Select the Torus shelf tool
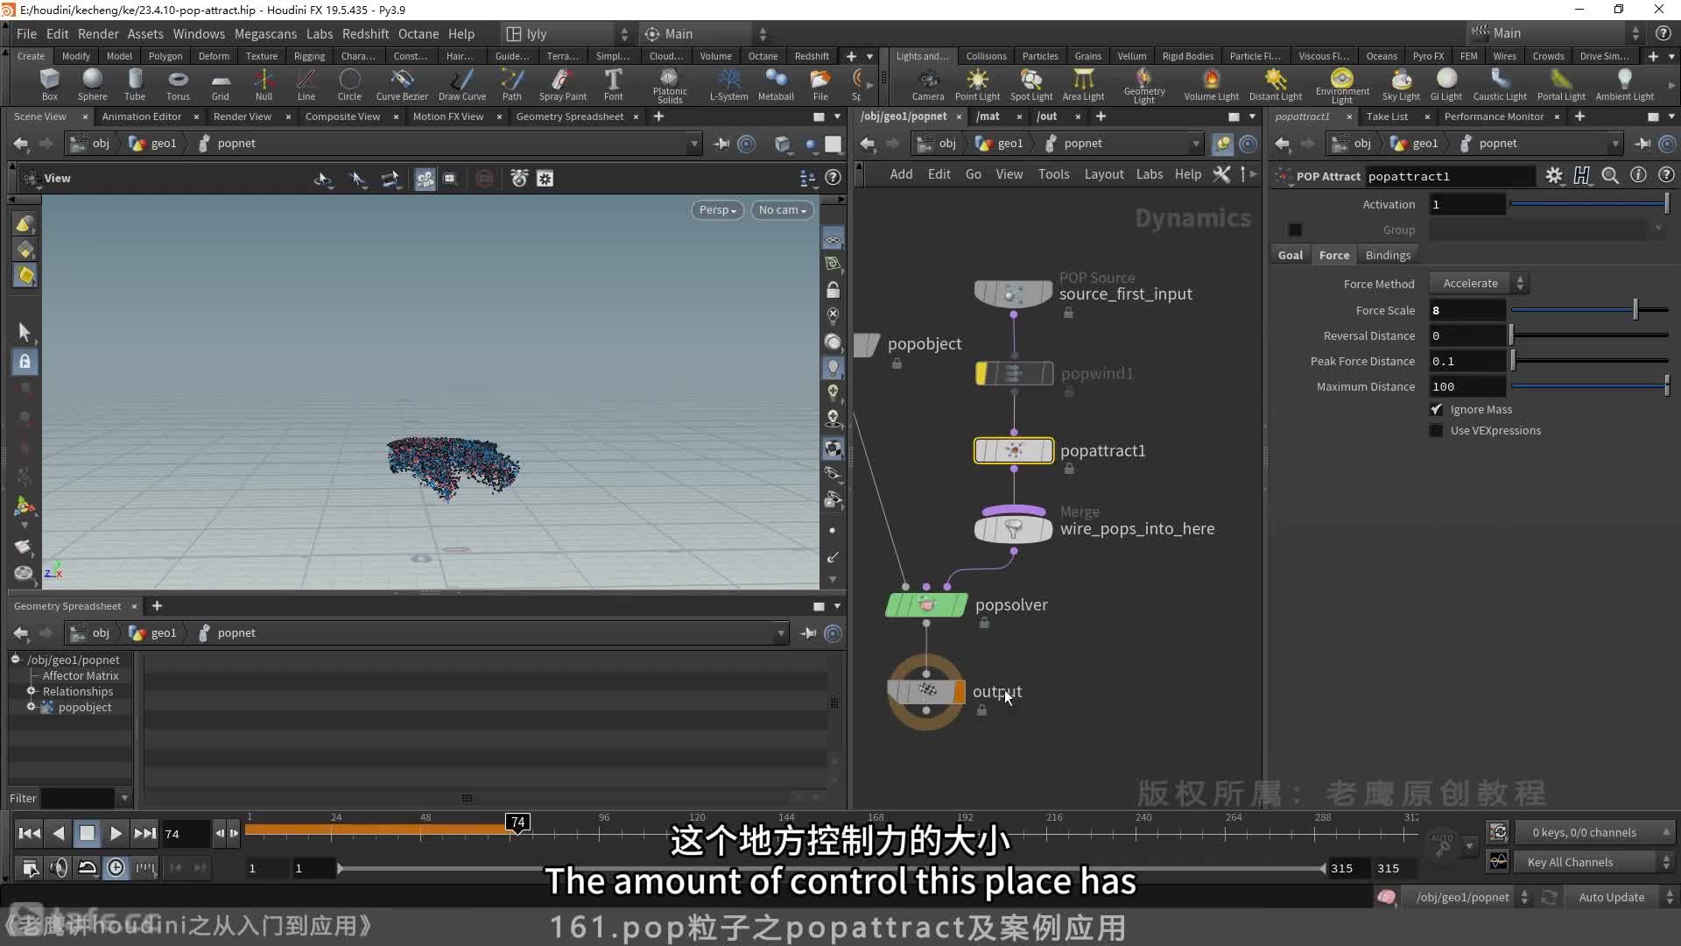Image resolution: width=1681 pixels, height=946 pixels. (x=178, y=85)
